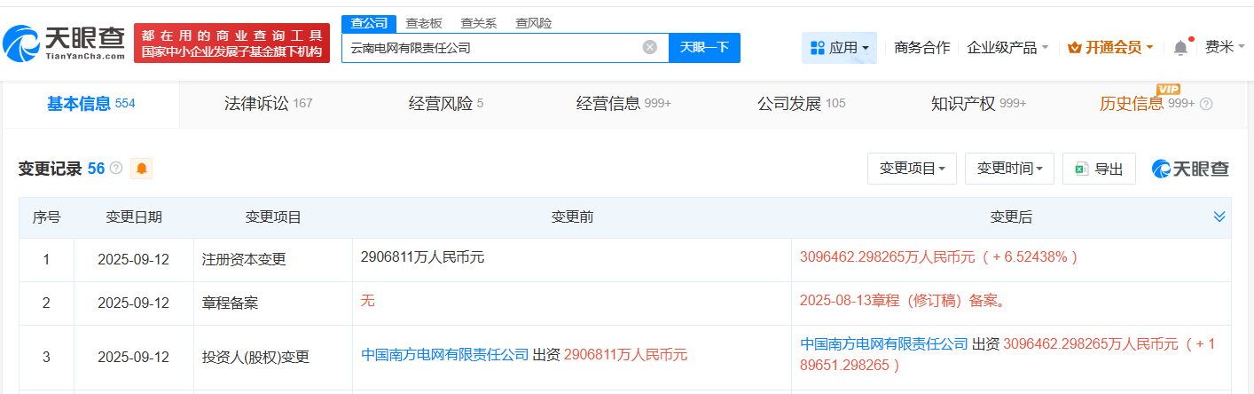Open the 应用 apps dropdown

(x=839, y=48)
